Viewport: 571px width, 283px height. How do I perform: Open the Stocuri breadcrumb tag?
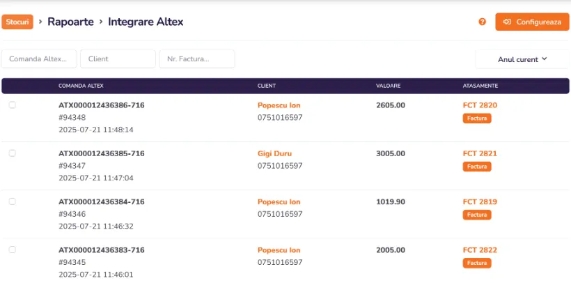point(18,22)
